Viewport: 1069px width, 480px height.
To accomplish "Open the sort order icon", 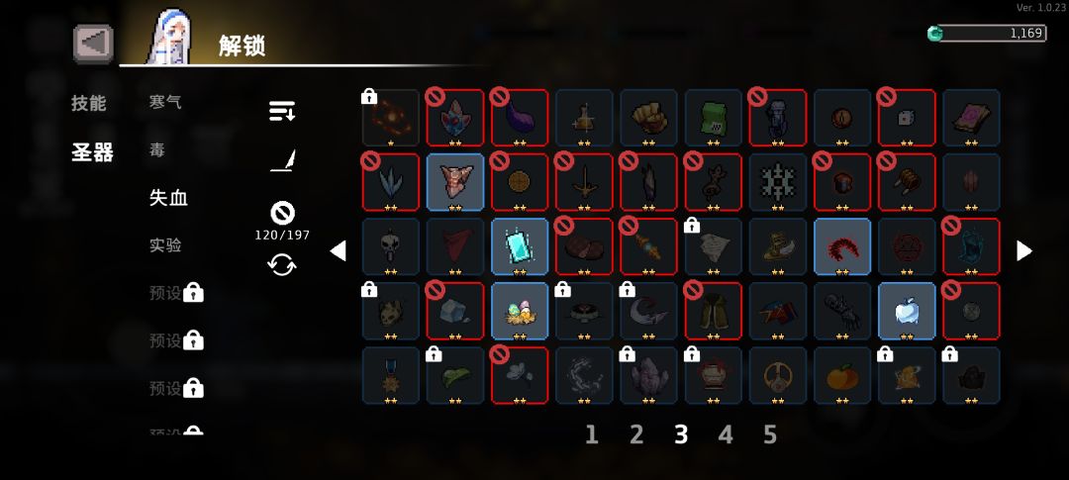I will 281,111.
